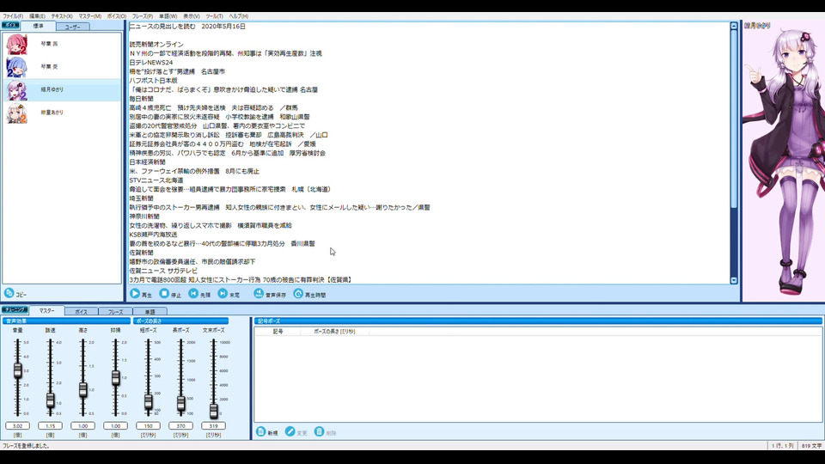
Task: Open the ファイル(F) menu
Action: 13,16
